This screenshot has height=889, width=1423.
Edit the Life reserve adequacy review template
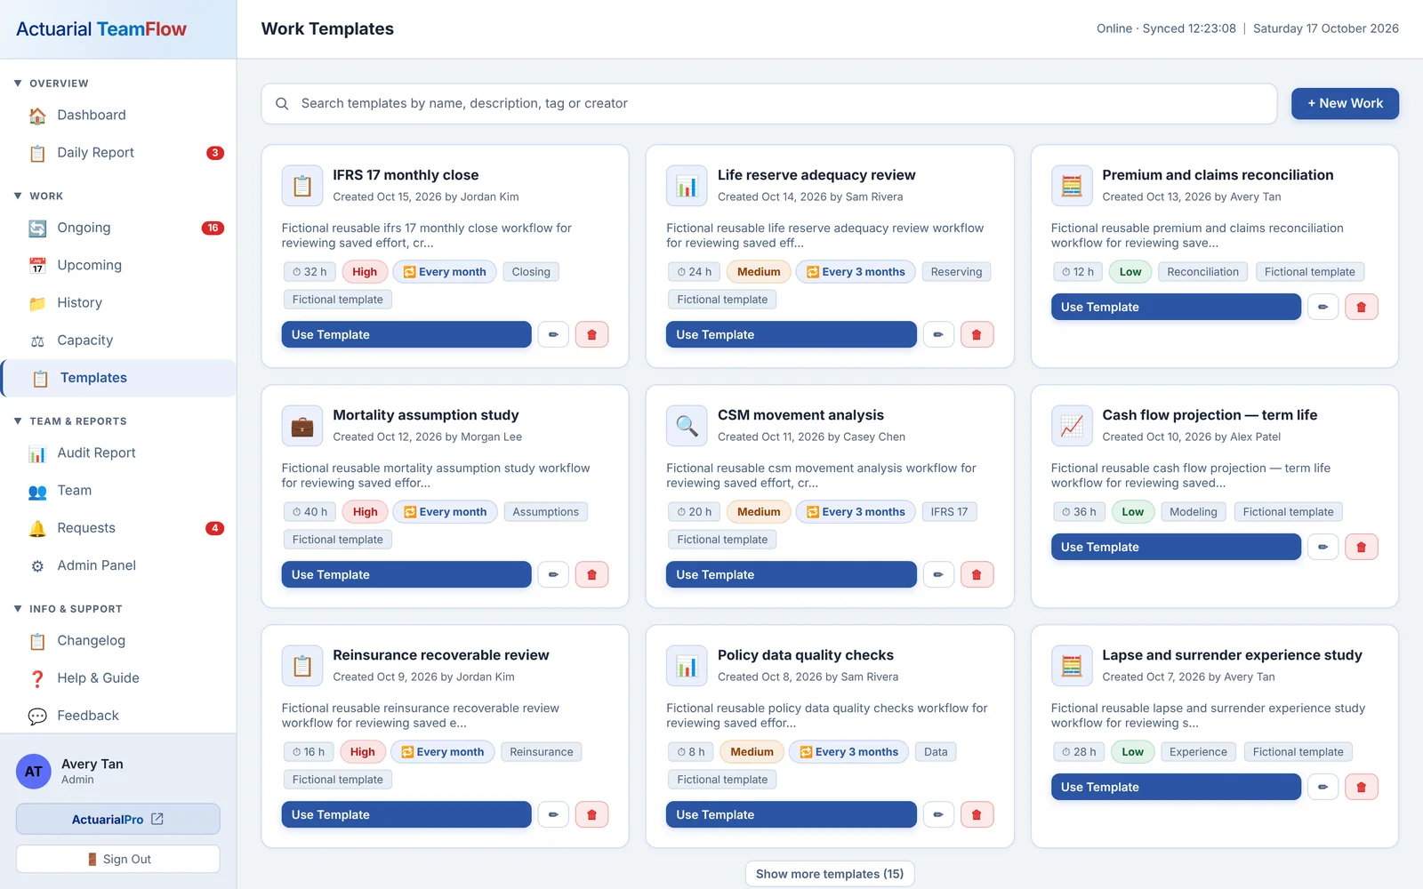click(x=938, y=334)
